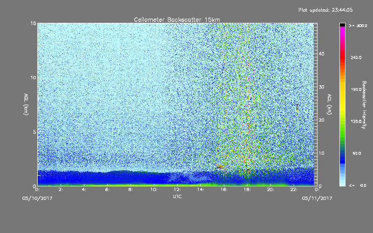Click the 10: hour tick on the time axis
This screenshot has height=233, width=373.
point(154,190)
